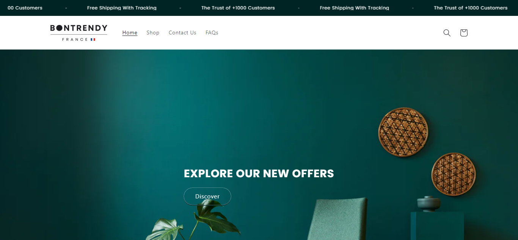Click the French flag under the logo
Screen dimensions: 518x240
[x=93, y=39]
